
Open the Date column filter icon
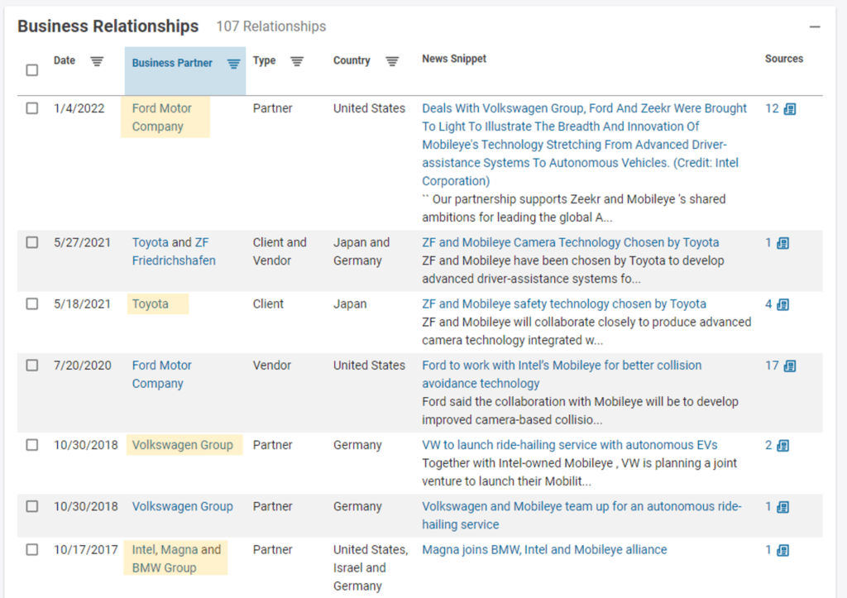point(97,61)
